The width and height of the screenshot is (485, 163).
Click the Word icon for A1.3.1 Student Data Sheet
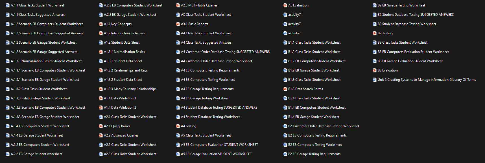point(101,61)
